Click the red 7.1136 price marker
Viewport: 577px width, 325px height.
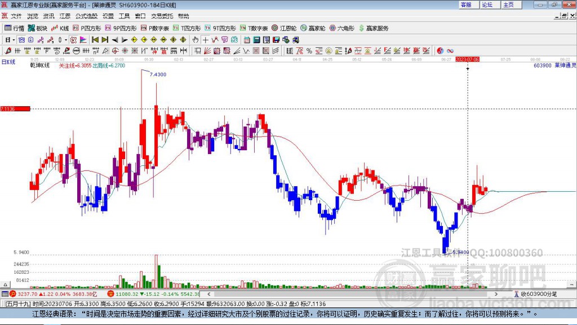point(15,109)
